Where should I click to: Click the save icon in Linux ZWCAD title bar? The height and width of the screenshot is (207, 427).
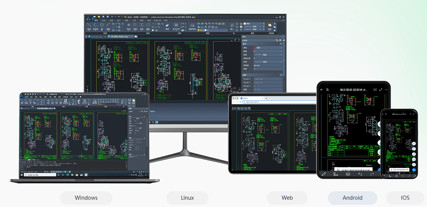coord(104,17)
